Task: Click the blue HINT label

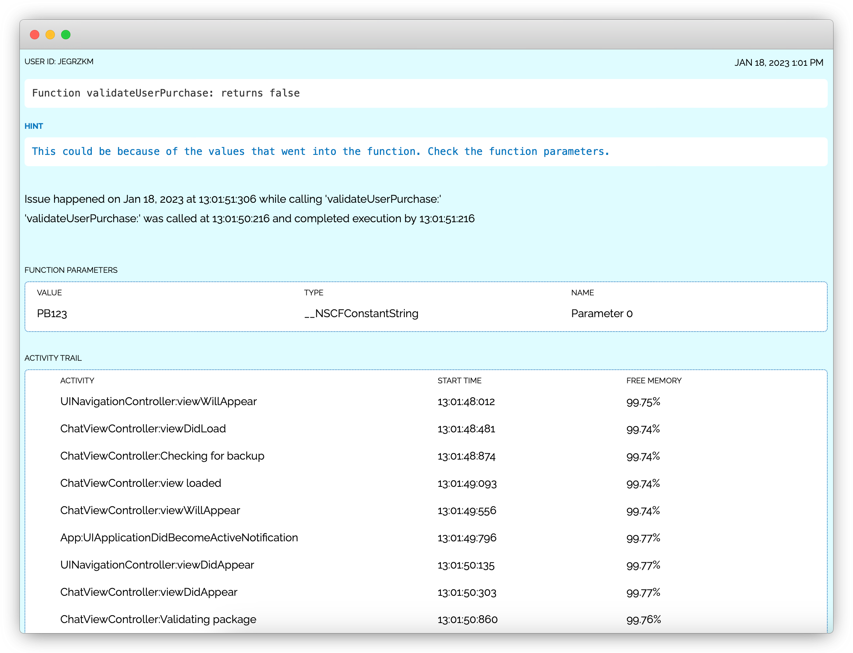Action: tap(34, 126)
